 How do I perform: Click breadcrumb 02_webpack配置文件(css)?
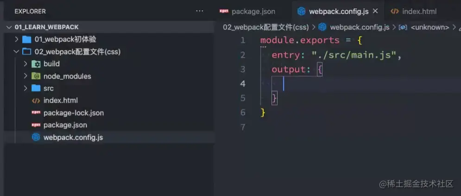coord(266,27)
